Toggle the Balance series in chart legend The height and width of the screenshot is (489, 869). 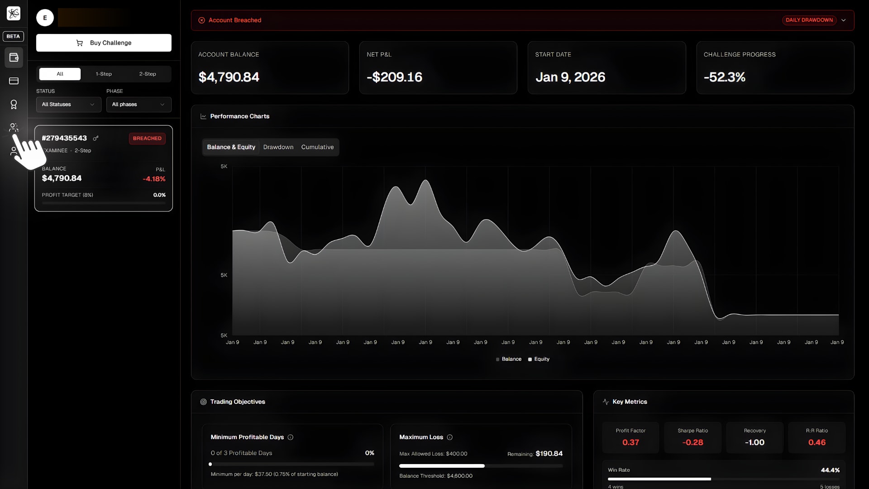pos(509,359)
